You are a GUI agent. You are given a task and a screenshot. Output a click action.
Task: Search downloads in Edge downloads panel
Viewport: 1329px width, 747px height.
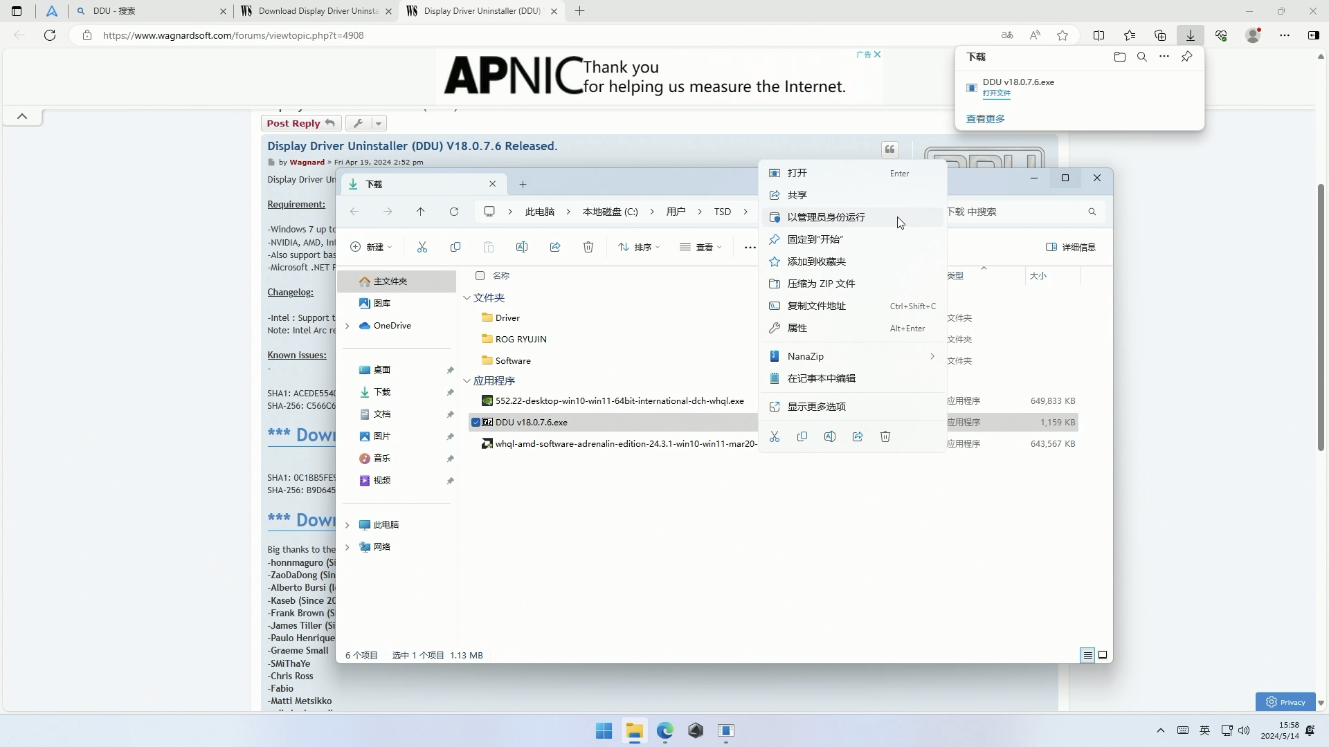(1142, 57)
